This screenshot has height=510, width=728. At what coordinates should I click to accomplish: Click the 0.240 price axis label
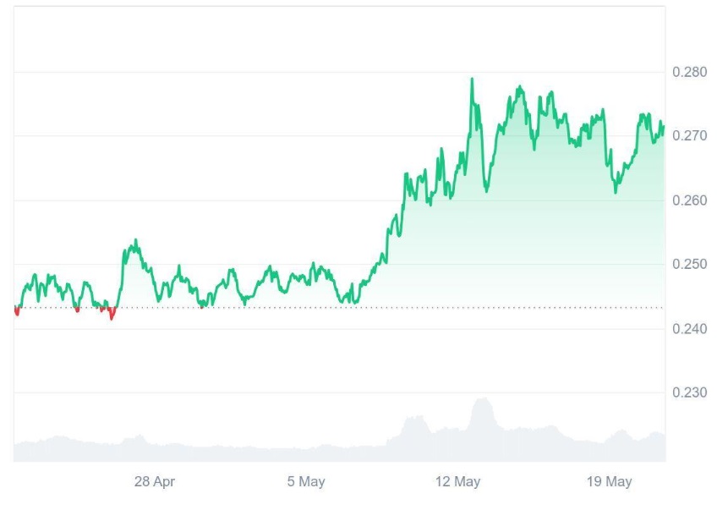[x=689, y=328]
